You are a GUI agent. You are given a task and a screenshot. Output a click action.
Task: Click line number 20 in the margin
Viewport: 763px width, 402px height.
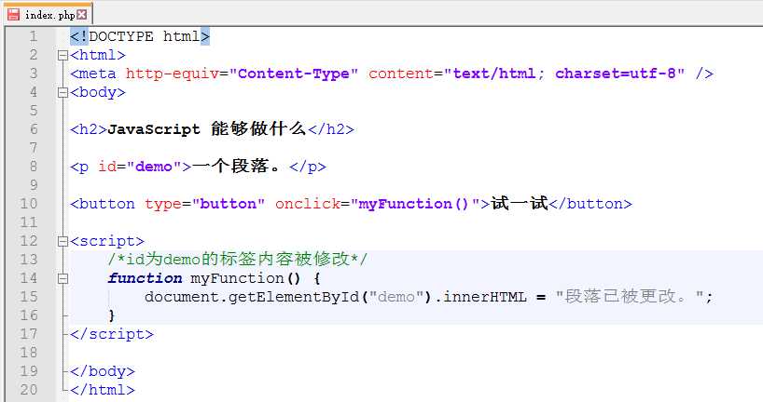tap(29, 390)
